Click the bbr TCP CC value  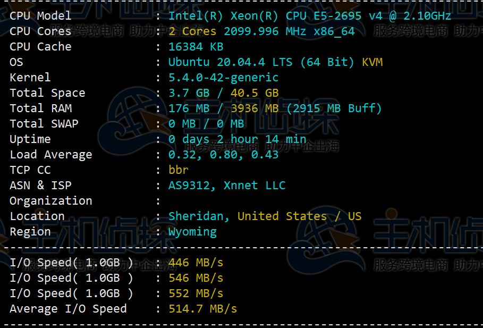coord(179,170)
